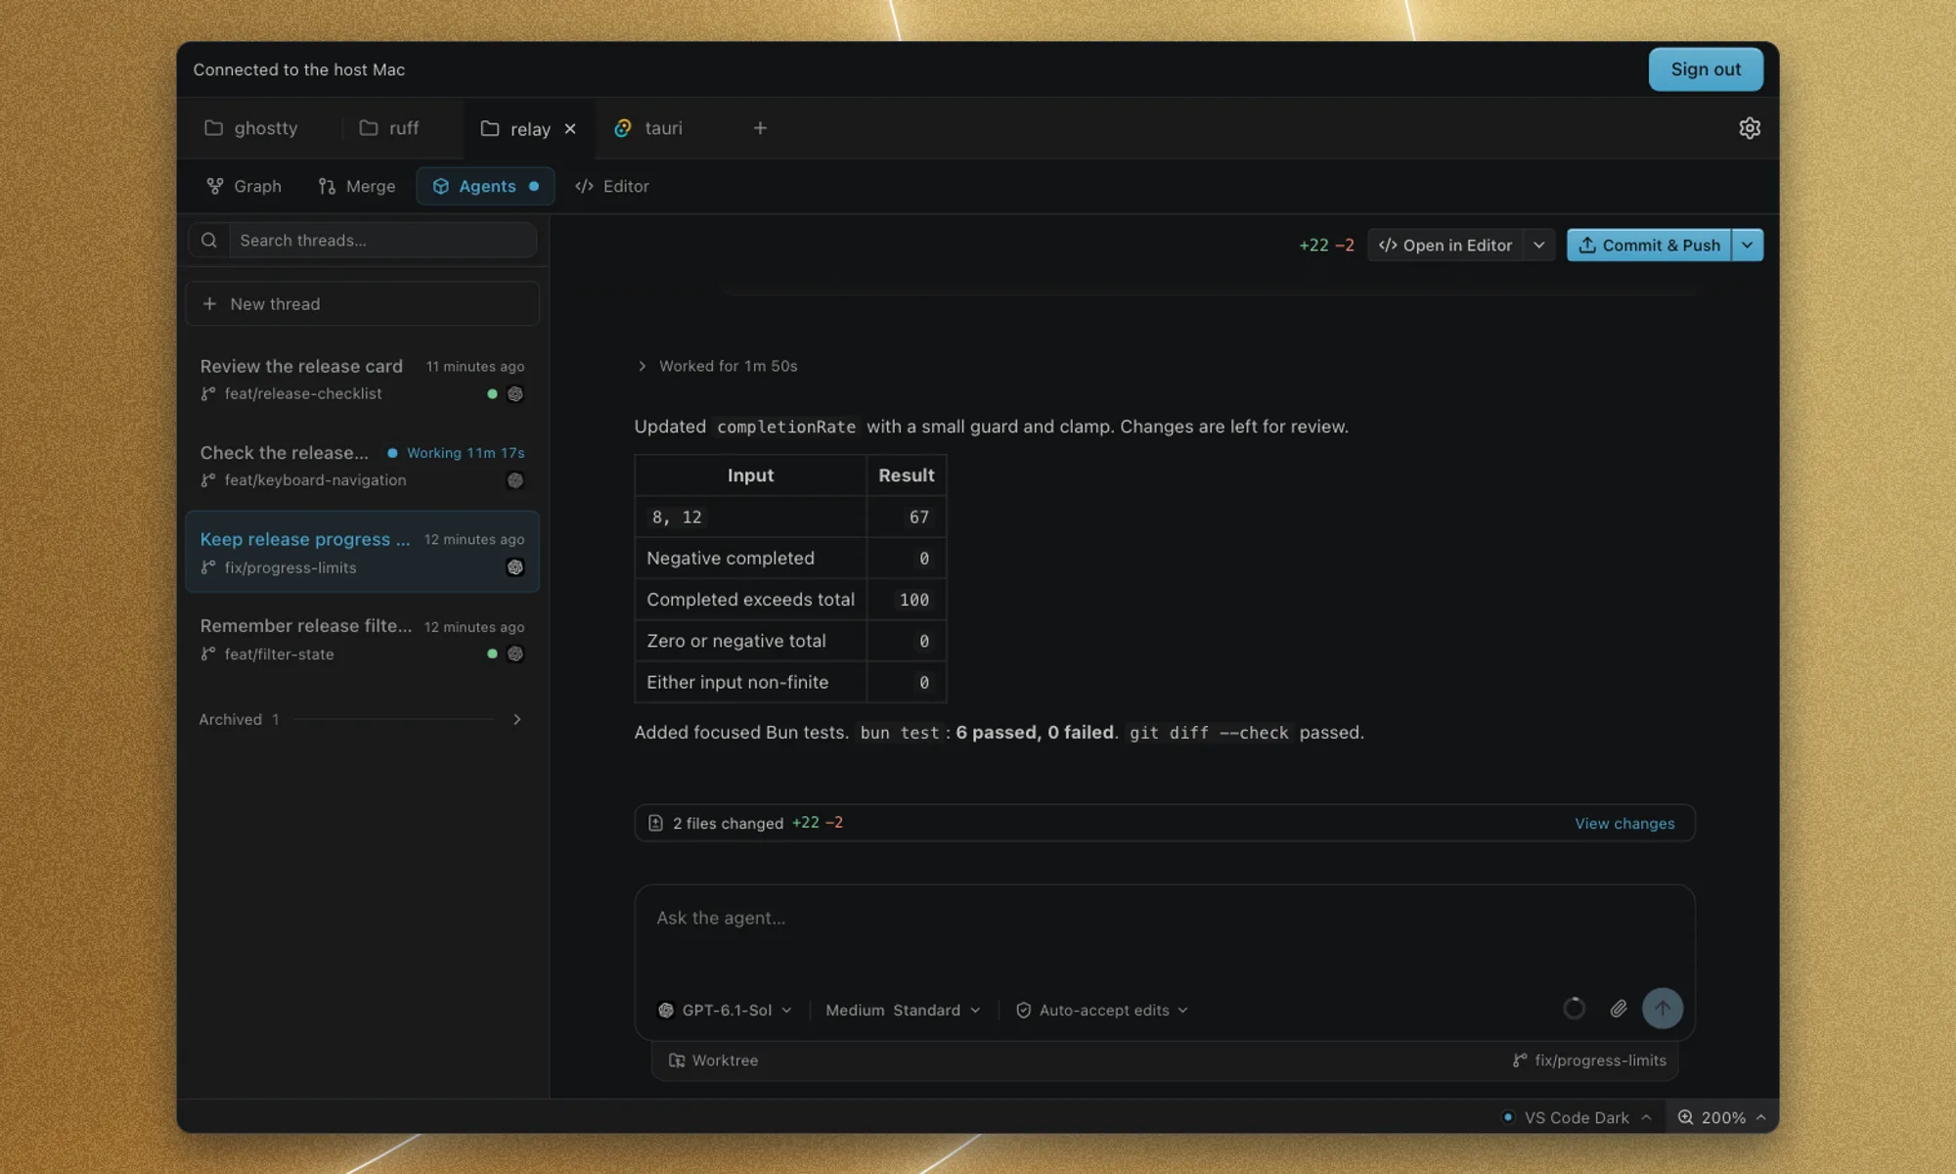Open the 200% zoom level menu
The height and width of the screenshot is (1174, 1956).
pos(1722,1117)
